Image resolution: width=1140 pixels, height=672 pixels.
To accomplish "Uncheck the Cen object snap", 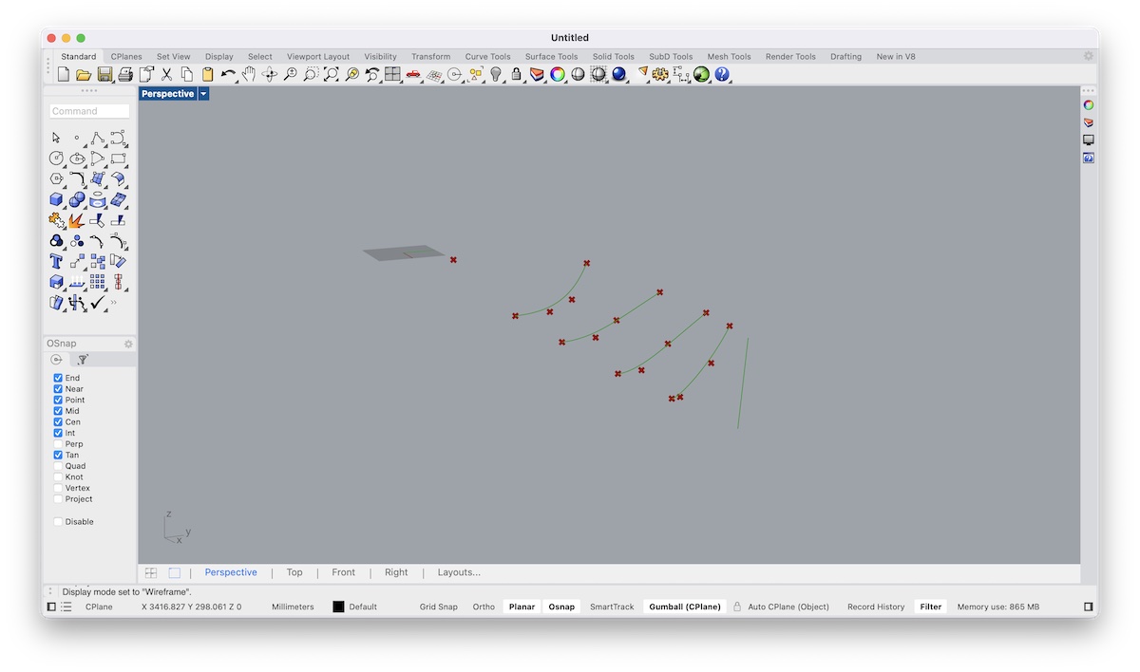I will [x=58, y=422].
